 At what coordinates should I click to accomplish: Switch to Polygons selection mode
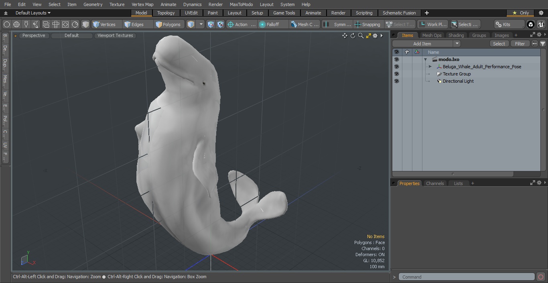tap(169, 24)
